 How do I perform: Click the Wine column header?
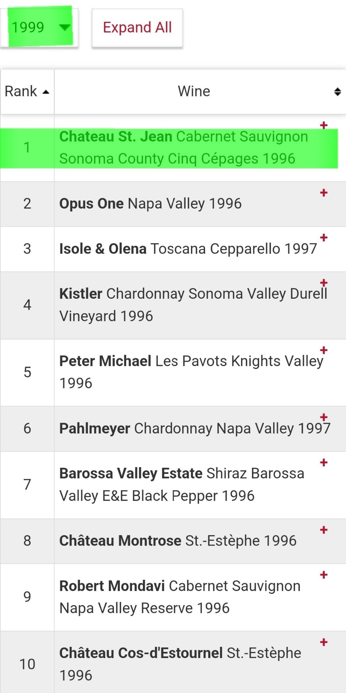point(194,92)
